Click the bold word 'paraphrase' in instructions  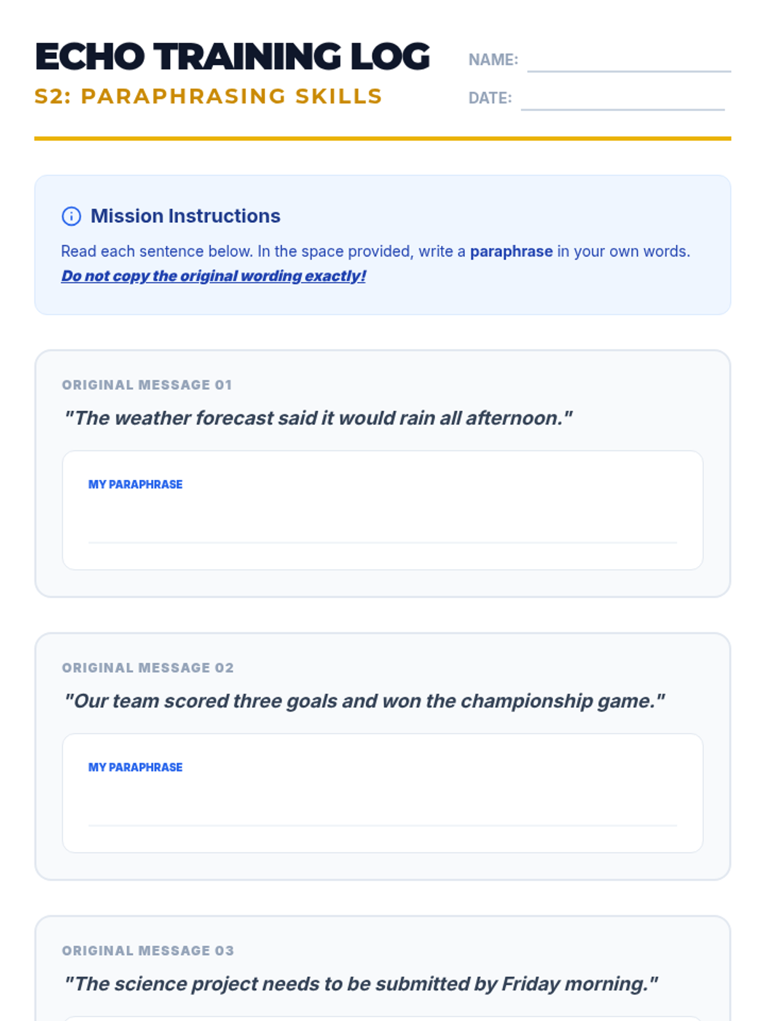(511, 251)
